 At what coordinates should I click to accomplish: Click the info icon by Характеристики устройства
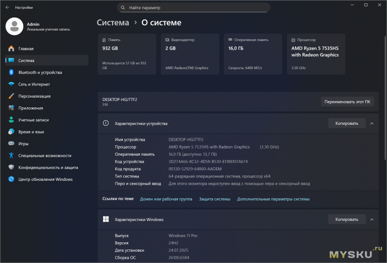pyautogui.click(x=105, y=123)
